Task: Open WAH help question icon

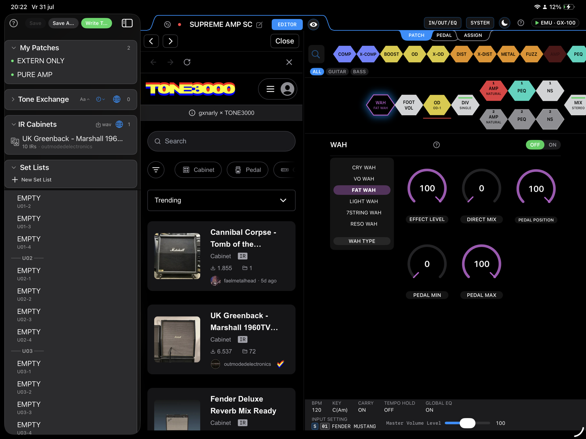Action: coord(437,145)
